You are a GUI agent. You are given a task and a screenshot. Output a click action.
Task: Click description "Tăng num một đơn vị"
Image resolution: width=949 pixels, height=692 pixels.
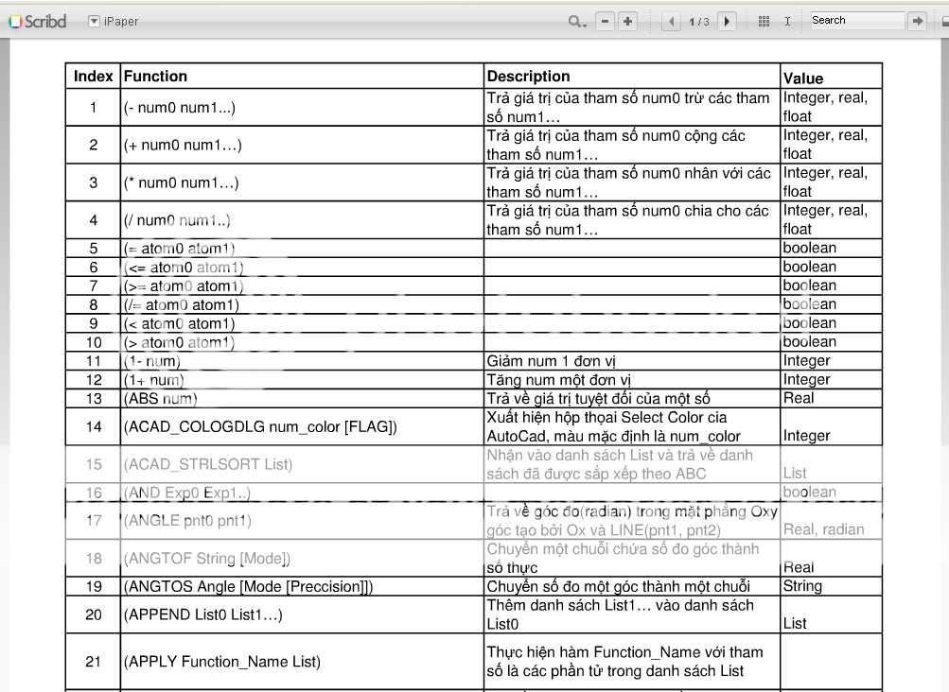point(558,380)
